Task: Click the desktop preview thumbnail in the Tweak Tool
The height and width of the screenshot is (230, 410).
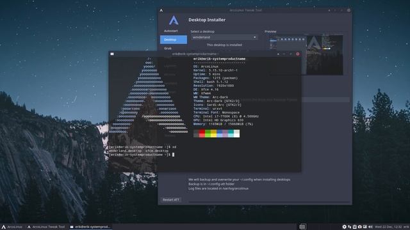Action: pos(306,55)
